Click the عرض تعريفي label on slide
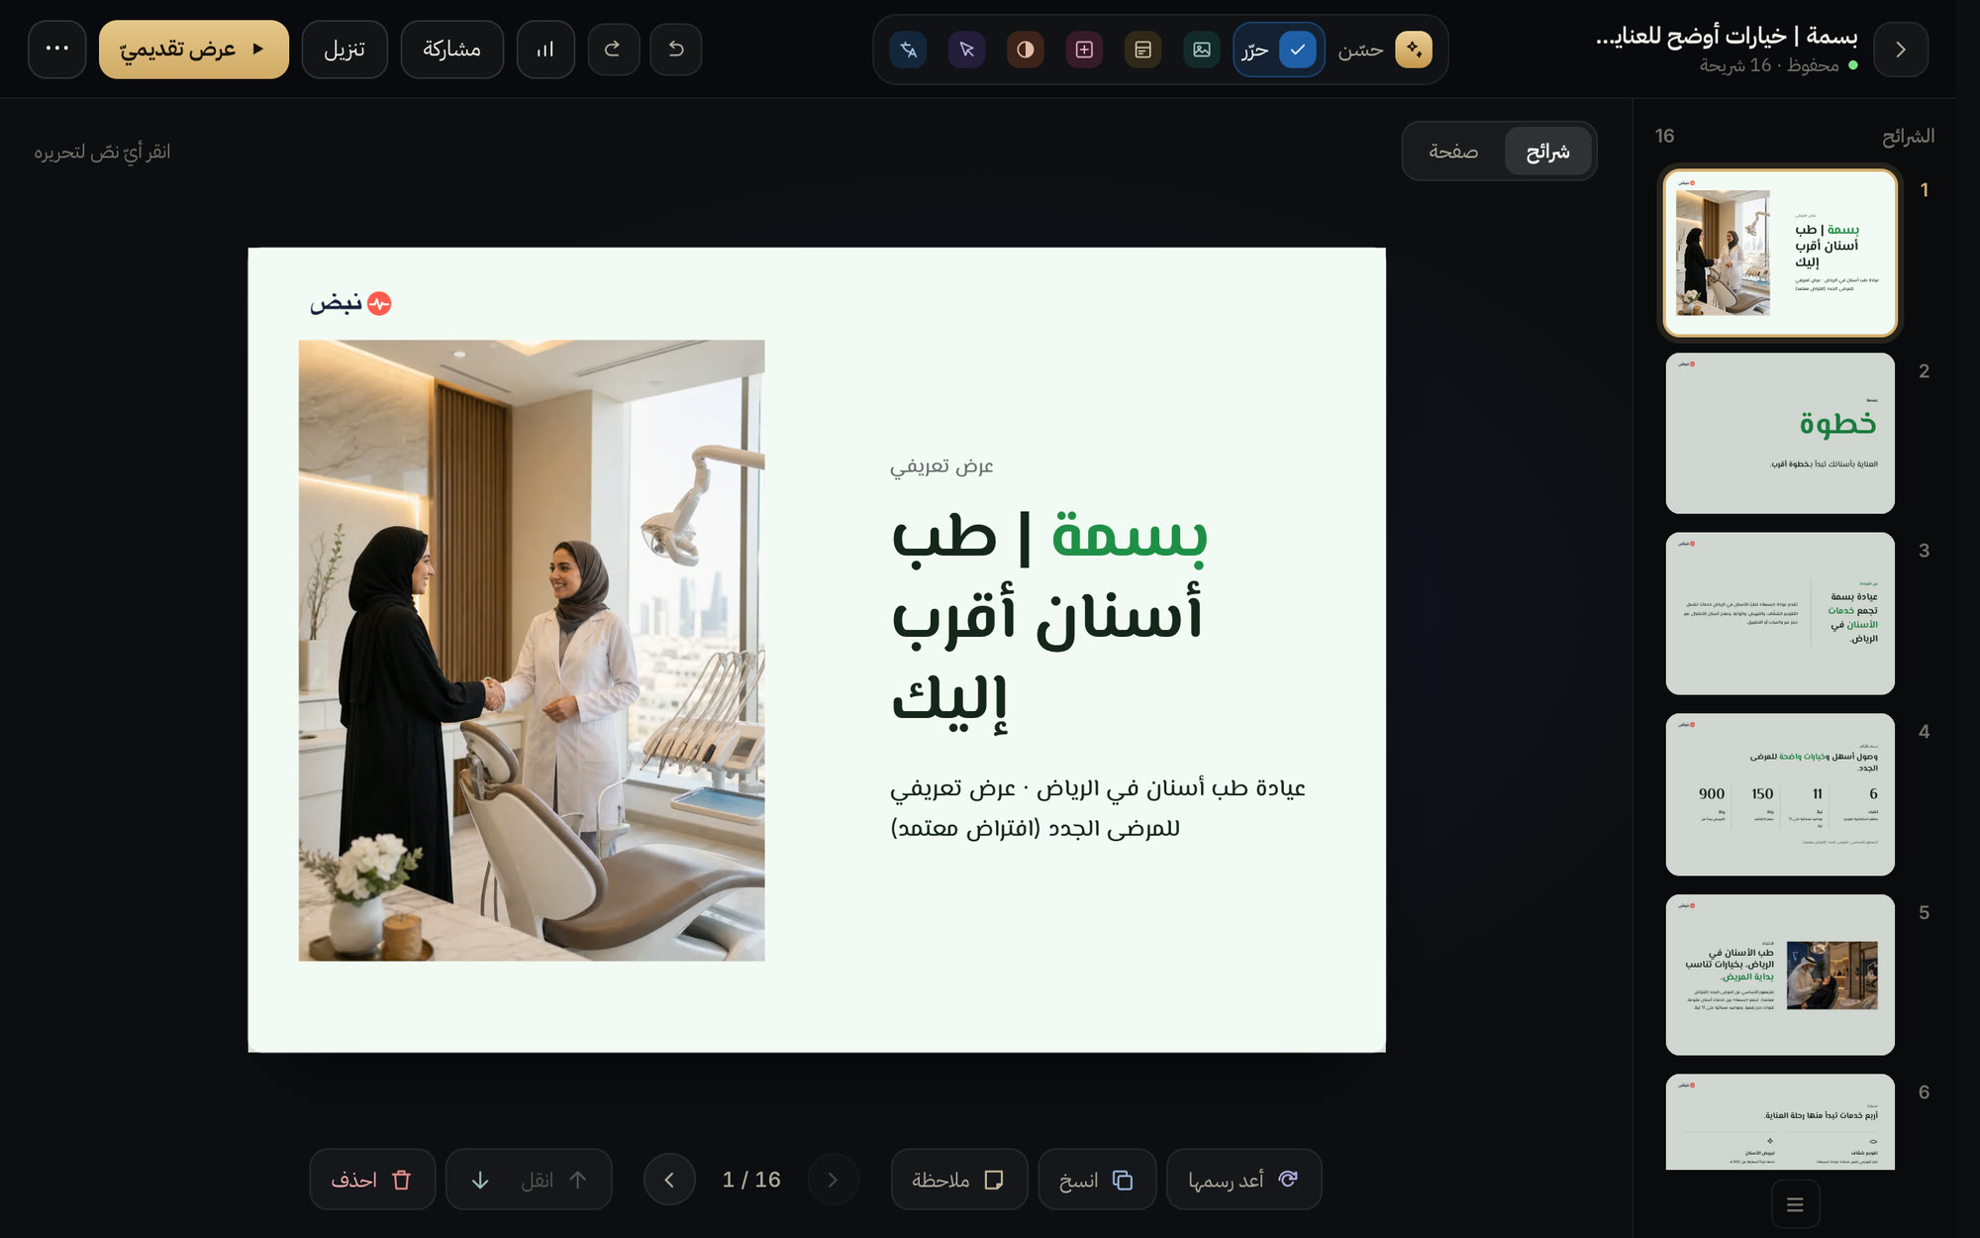1980x1238 pixels. pos(941,465)
